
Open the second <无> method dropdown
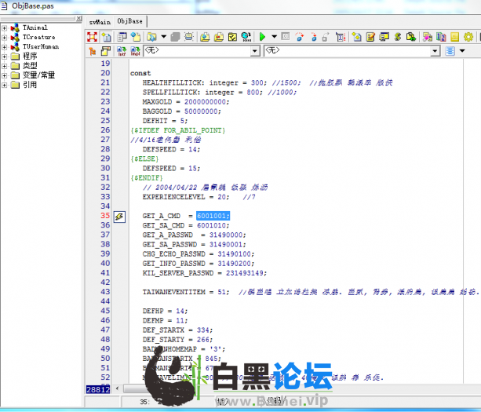pos(434,51)
